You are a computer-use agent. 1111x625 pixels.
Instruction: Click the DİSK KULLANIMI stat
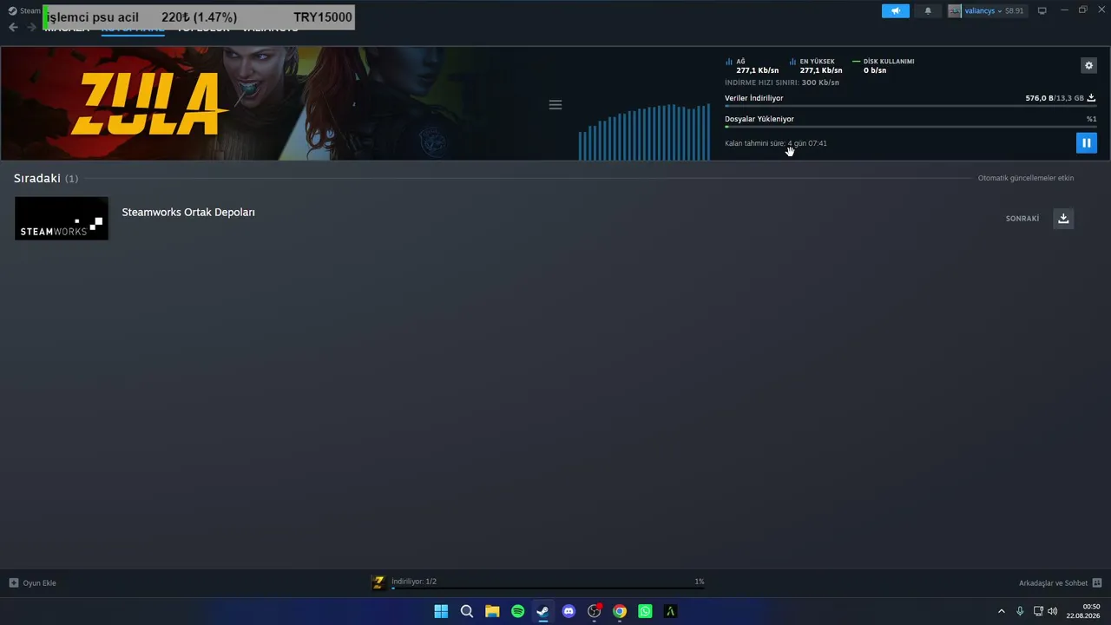[884, 66]
